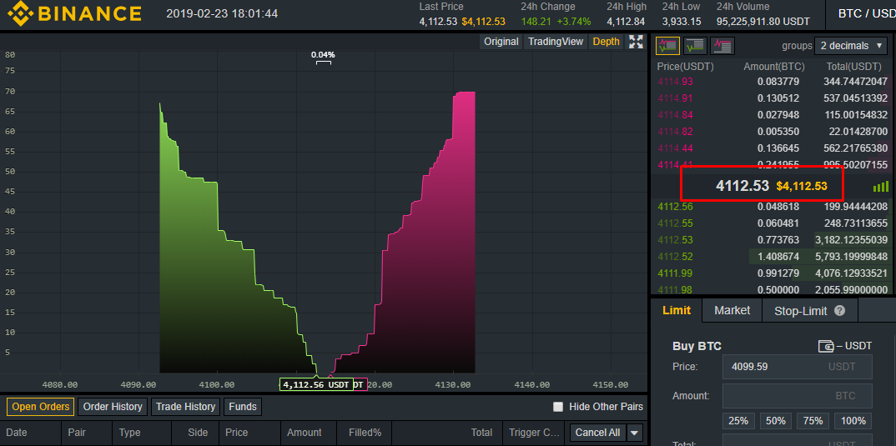Select buy order at price 4112.52
Image resolution: width=896 pixels, height=446 pixels.
pos(773,257)
